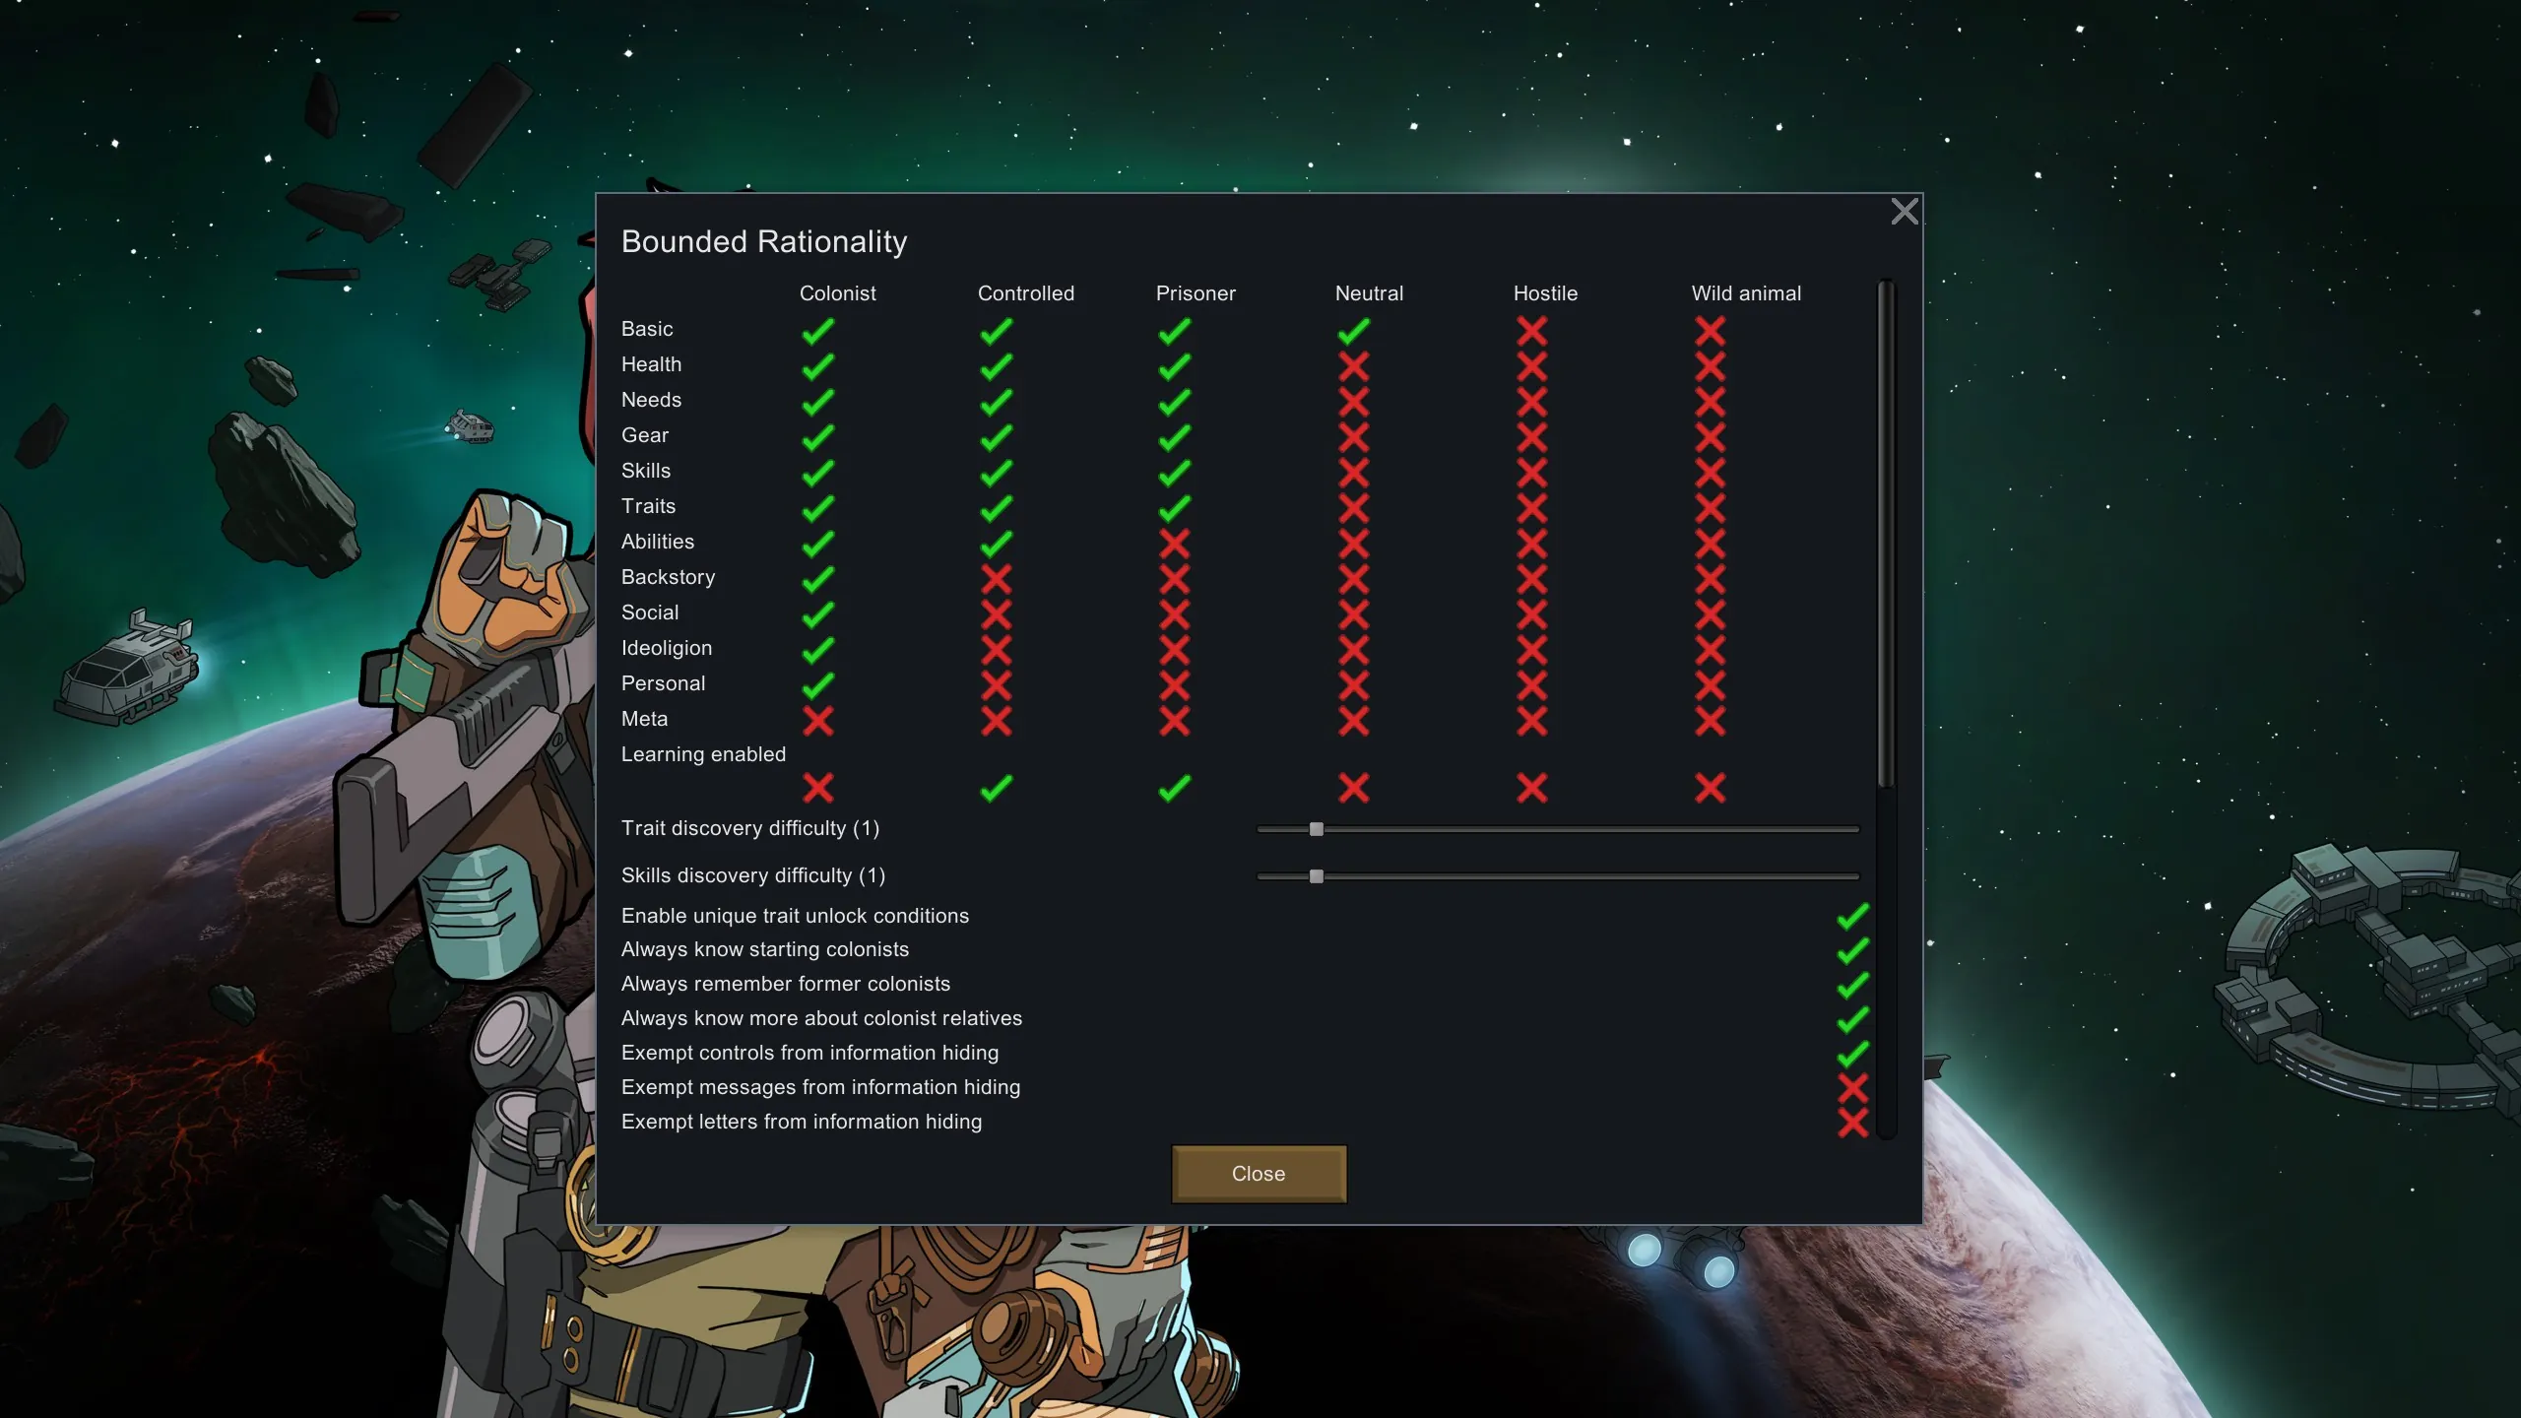Toggle Backstory checkmark under Controlled column
Viewport: 2521px width, 1418px height.
996,579
